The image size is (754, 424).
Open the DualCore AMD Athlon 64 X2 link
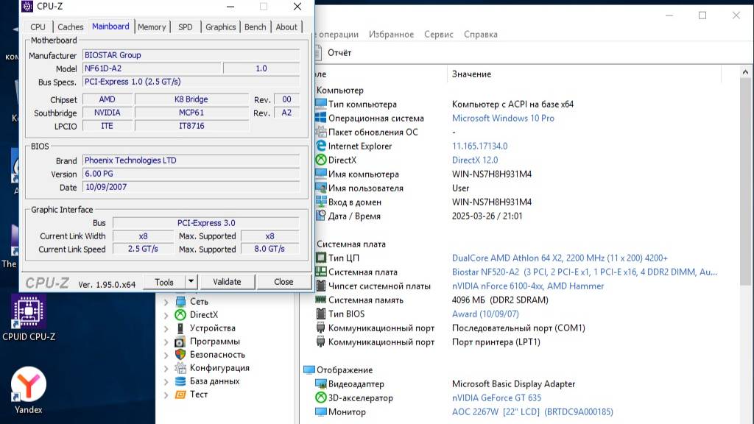tap(560, 258)
